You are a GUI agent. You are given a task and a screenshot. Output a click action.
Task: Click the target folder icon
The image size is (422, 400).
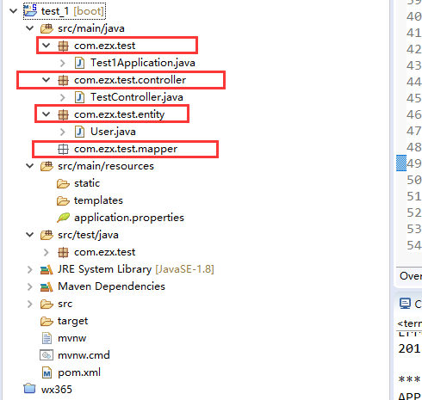coord(47,321)
